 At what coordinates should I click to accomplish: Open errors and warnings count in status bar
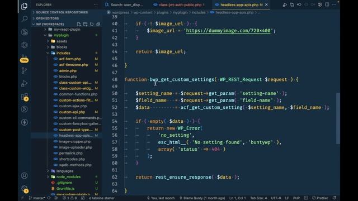69,198
